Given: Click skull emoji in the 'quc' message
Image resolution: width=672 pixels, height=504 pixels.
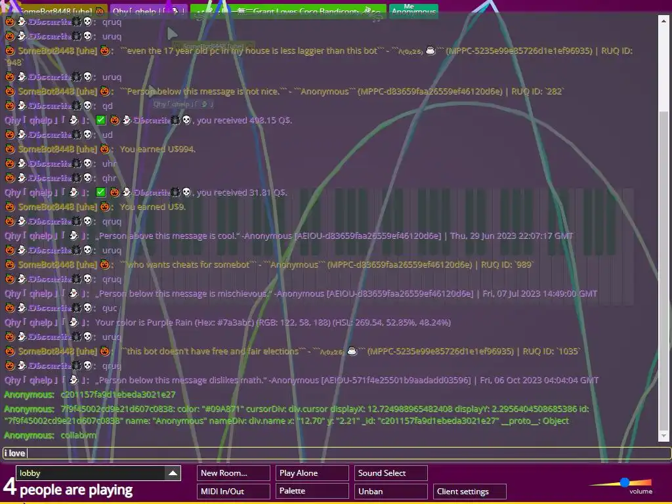Looking at the screenshot, I should (87, 308).
